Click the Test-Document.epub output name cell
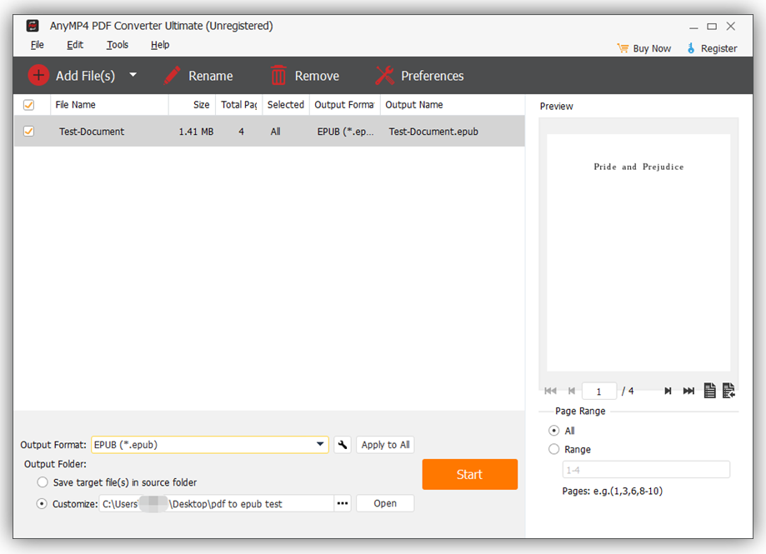Screen dimensions: 766x554 coord(433,132)
